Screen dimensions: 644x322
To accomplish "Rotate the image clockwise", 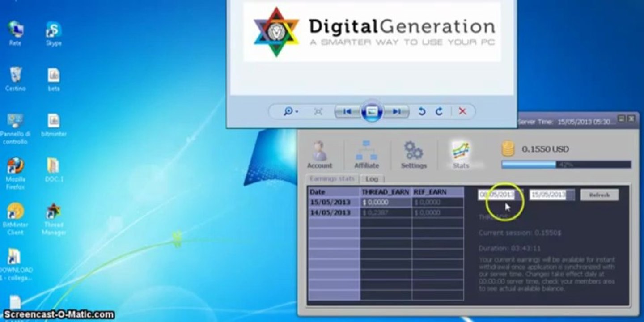I will click(x=439, y=111).
